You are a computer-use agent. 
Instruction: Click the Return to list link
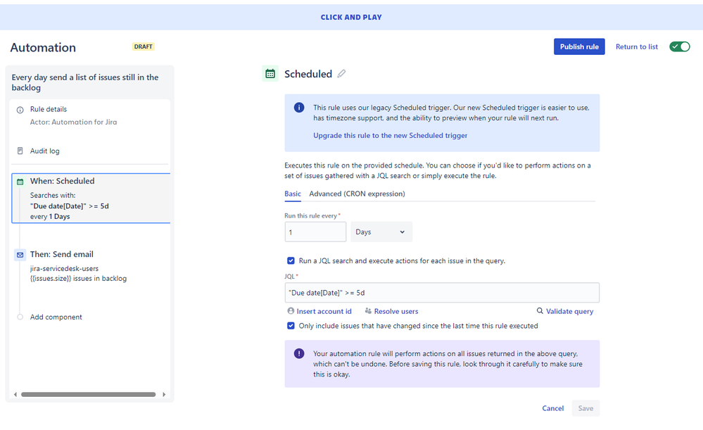(x=637, y=46)
